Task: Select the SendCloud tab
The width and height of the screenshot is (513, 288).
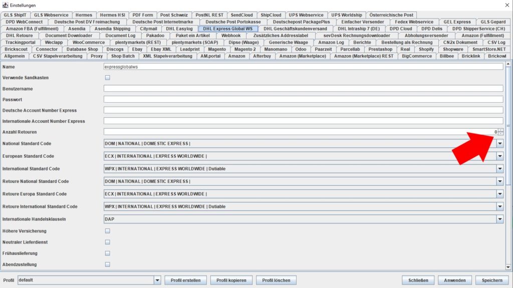Action: (x=241, y=15)
